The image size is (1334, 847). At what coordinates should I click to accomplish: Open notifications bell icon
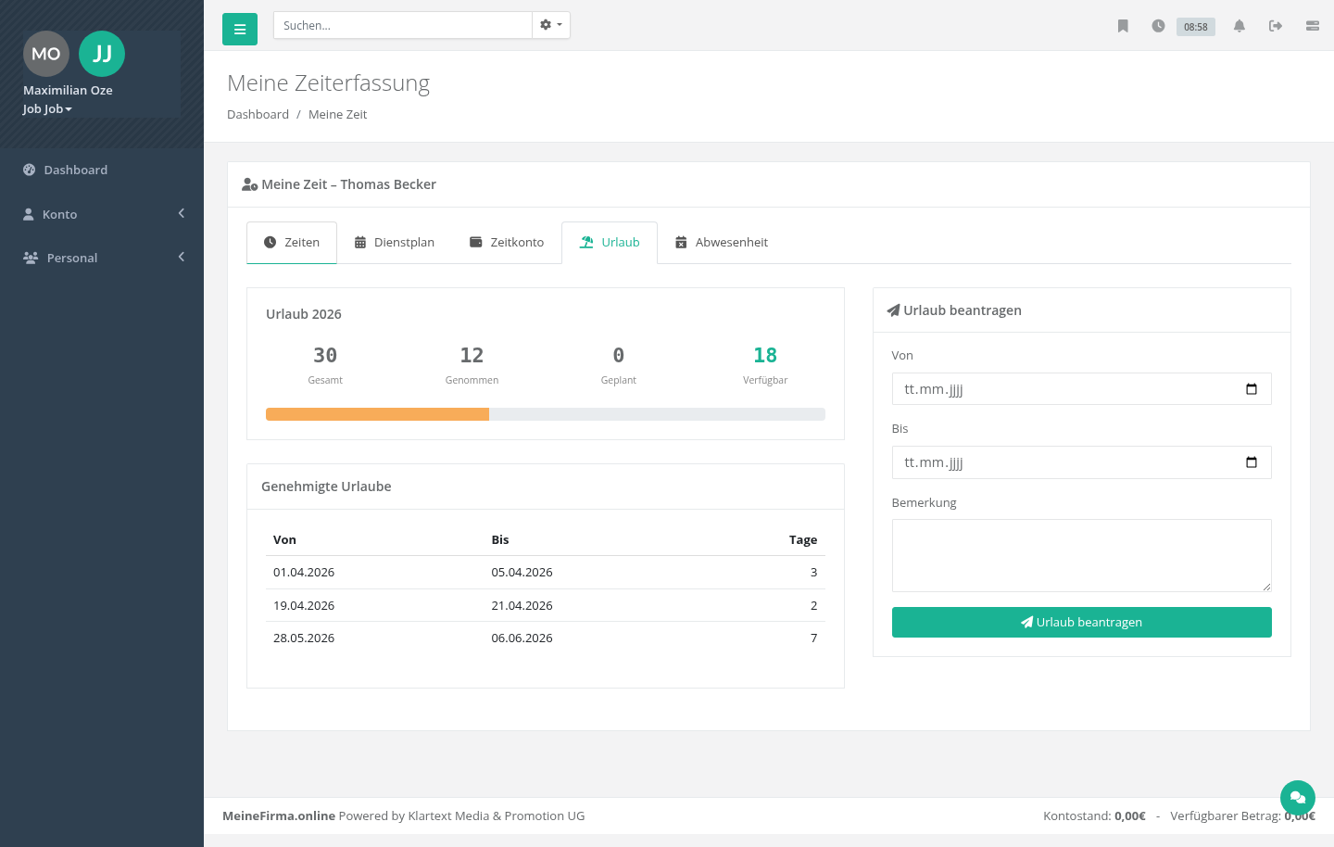1240,26
